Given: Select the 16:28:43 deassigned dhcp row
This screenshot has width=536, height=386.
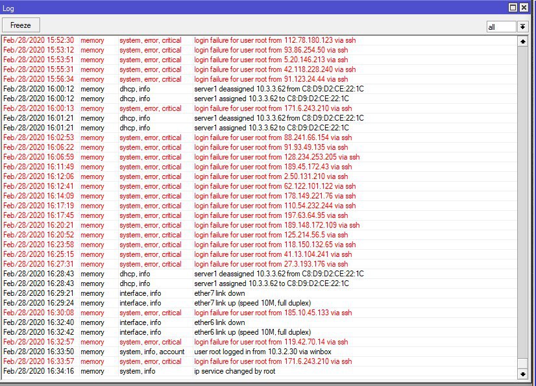Looking at the screenshot, I should coord(260,274).
